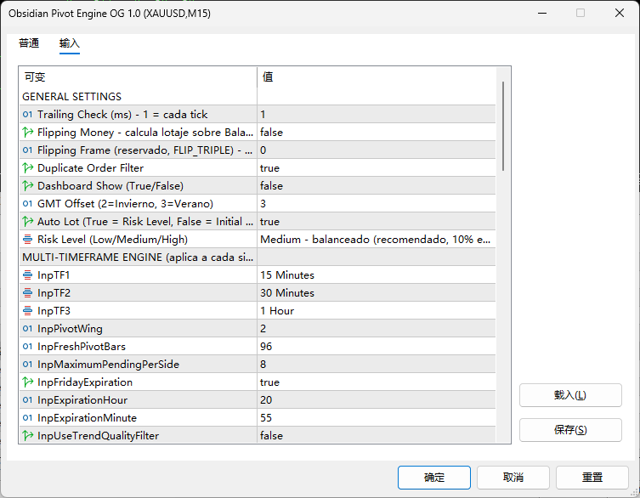Cancel with the 取消 button
The width and height of the screenshot is (640, 498).
coord(513,478)
